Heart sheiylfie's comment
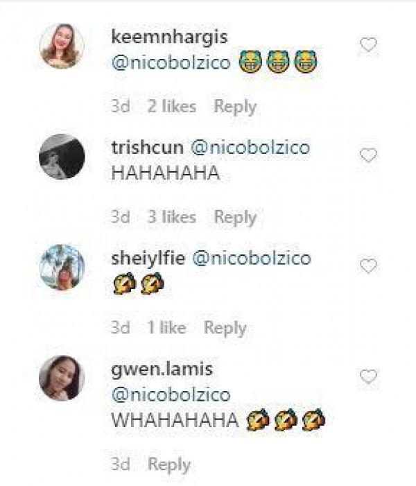 pos(368,266)
